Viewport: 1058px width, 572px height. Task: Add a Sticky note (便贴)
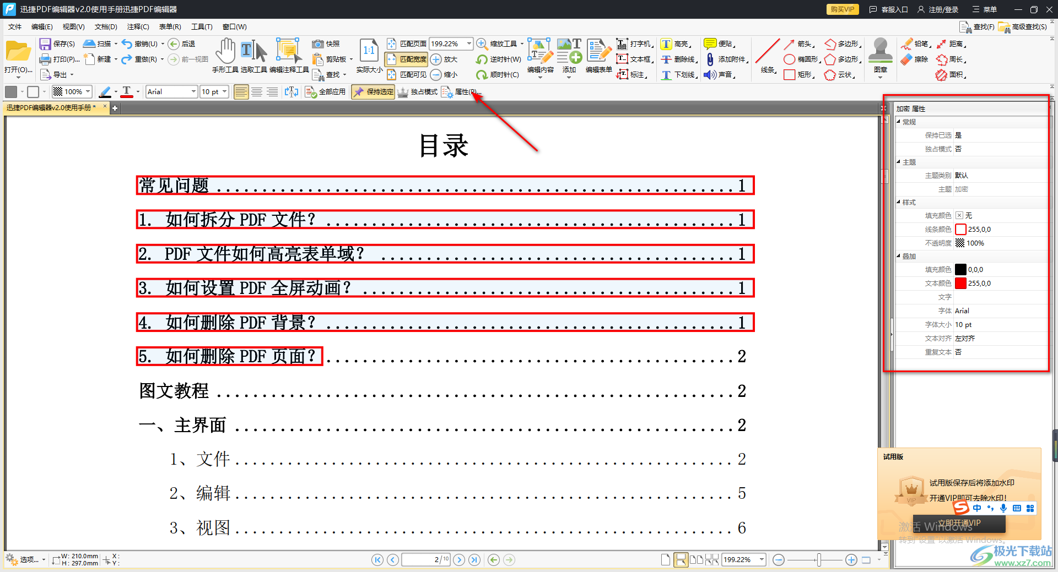720,44
